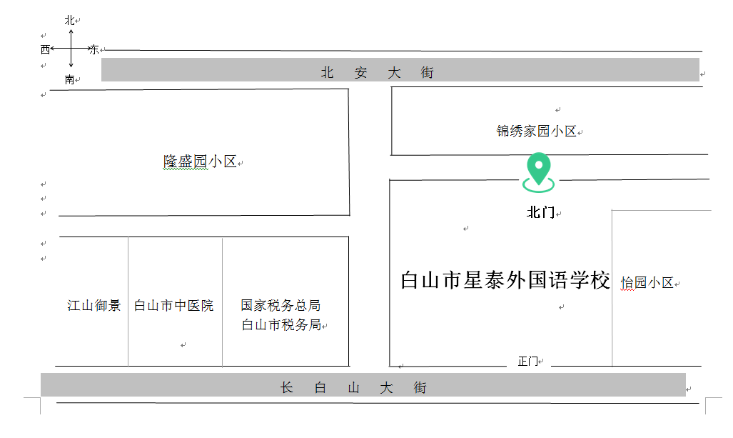Click the 长白山大街 gray road bar
The height and width of the screenshot is (438, 733).
click(363, 385)
